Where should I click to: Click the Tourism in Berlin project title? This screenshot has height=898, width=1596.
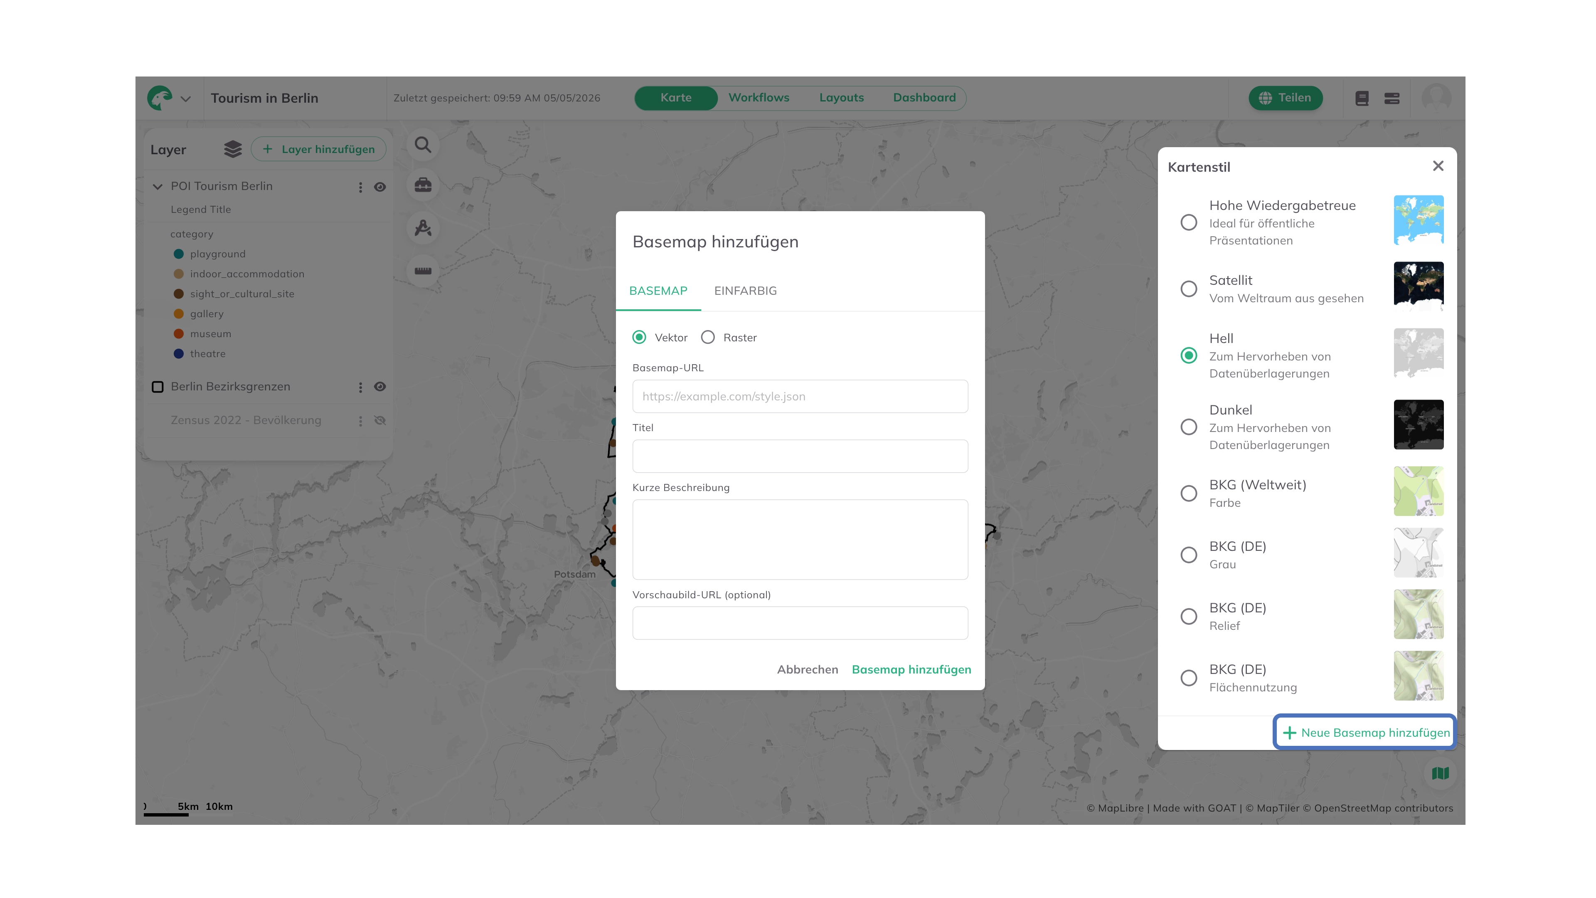pos(265,99)
